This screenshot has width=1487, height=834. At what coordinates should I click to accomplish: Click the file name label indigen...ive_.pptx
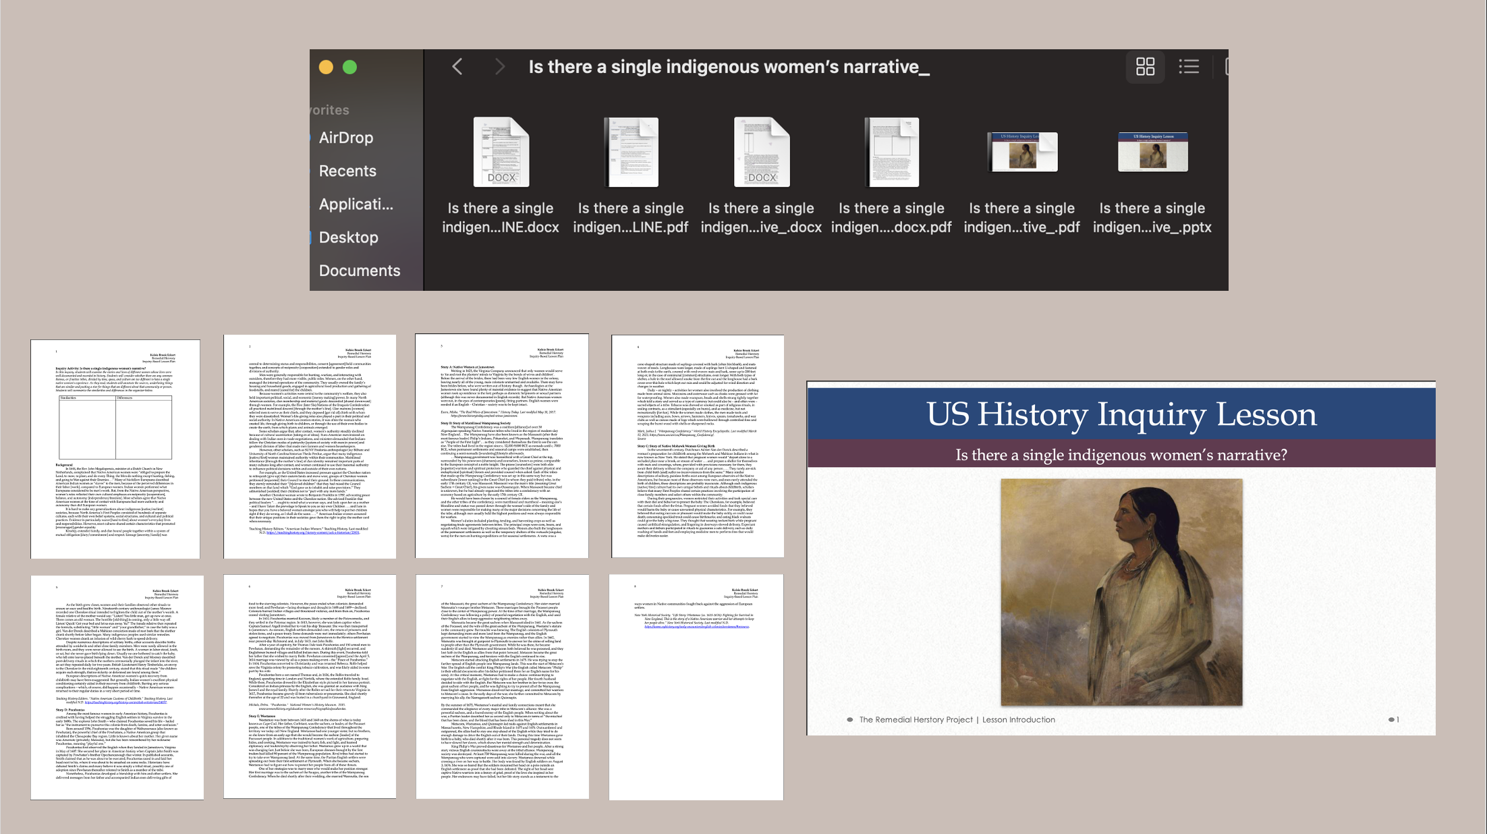tap(1152, 217)
